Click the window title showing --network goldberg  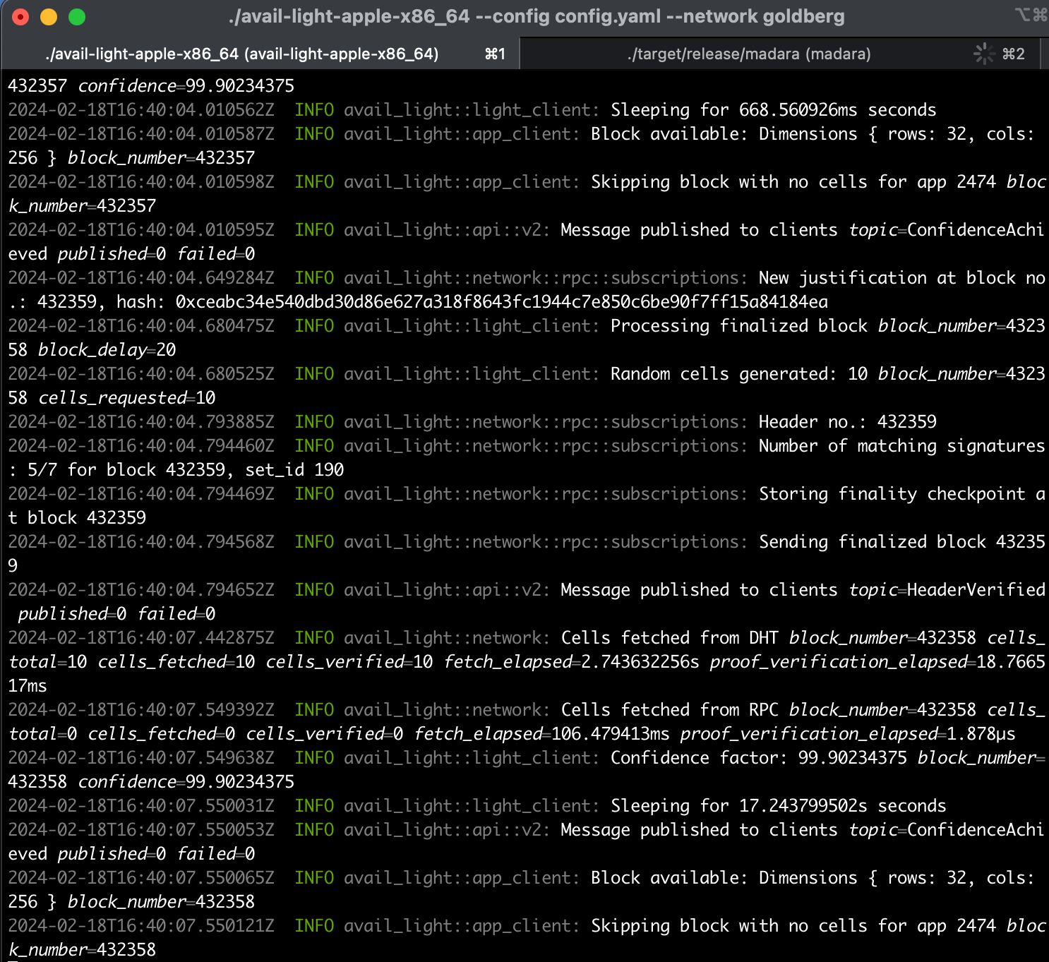click(x=537, y=16)
